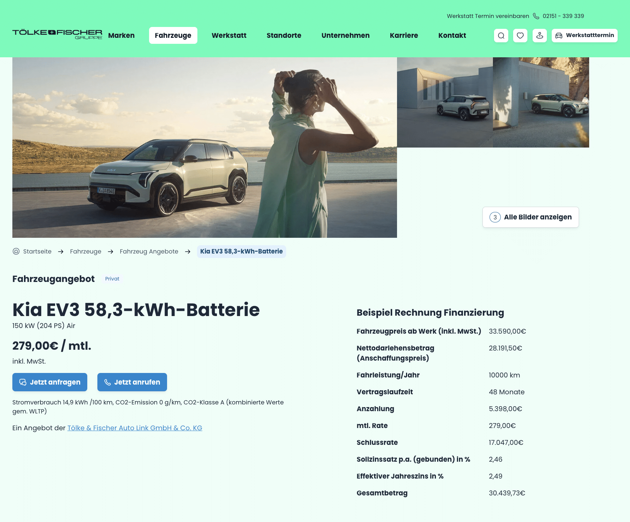
Task: Show all images with Alle Bilder anzeigen
Action: 530,217
